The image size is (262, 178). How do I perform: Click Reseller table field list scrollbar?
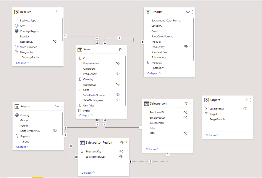tap(62, 29)
